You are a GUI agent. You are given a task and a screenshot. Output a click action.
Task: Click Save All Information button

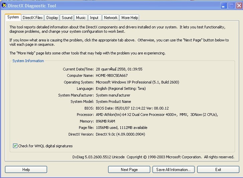point(174,169)
